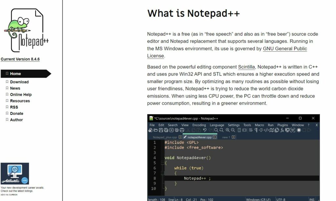Click the Undo arrow icon
Image resolution: width=336 pixels, height=201 pixels.
click(205, 130)
